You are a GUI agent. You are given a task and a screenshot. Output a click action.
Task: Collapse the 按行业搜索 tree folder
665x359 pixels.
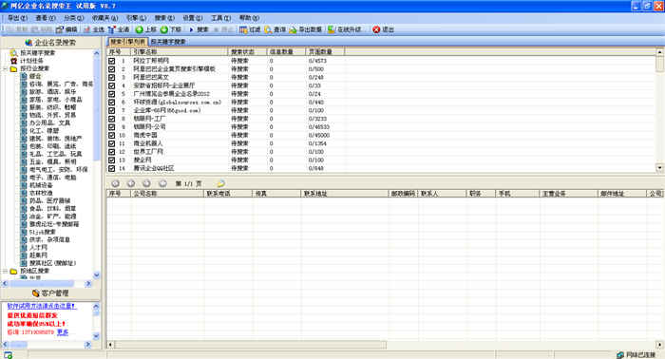pyautogui.click(x=5, y=68)
